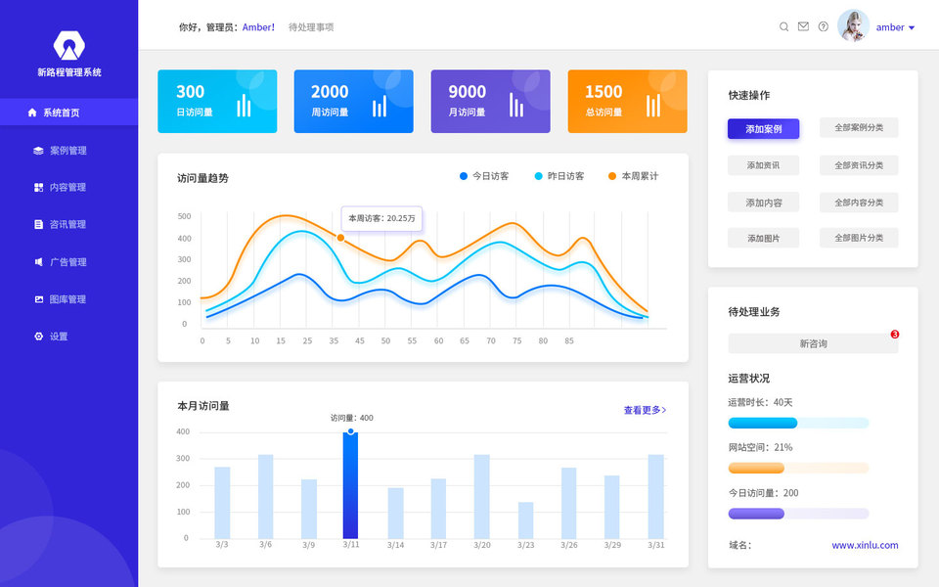Click the megaphone icon beside 广告管理
This screenshot has width=939, height=587.
[38, 262]
